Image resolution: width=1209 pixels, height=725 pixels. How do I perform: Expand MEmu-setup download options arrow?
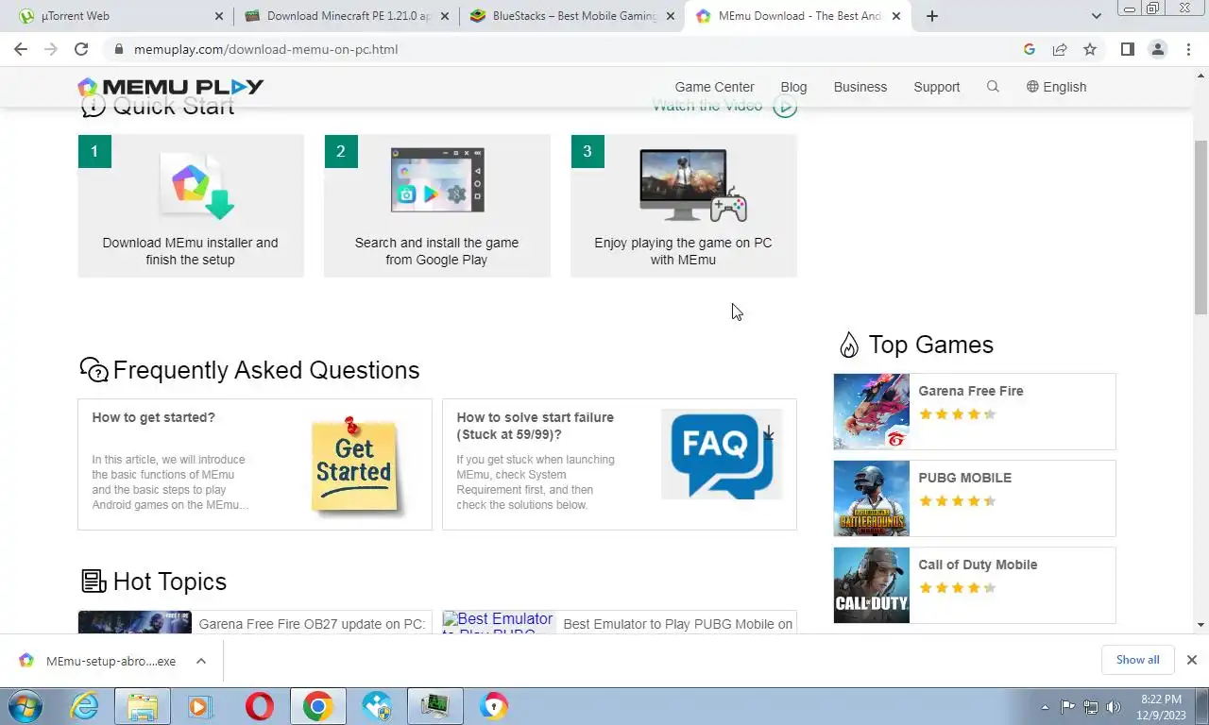tap(201, 661)
